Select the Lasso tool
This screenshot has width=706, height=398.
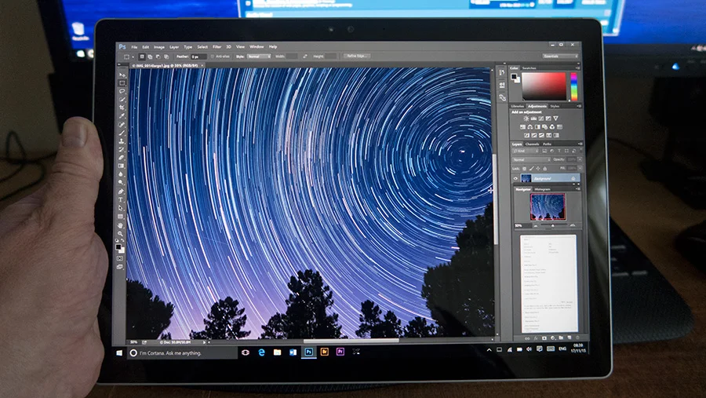[122, 91]
